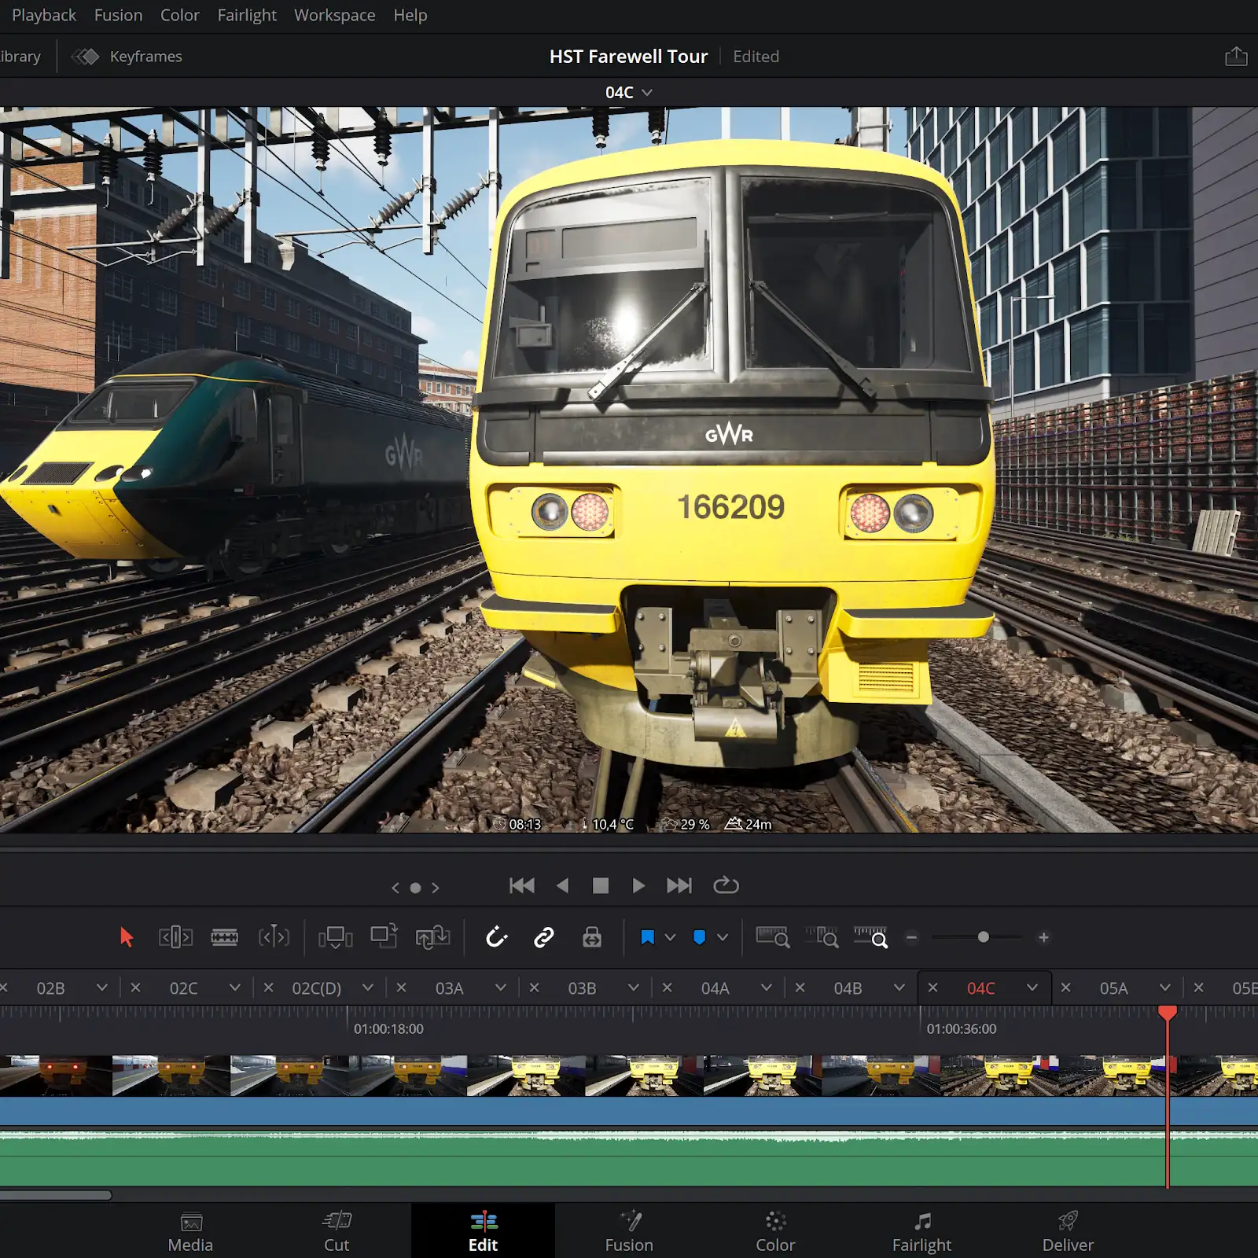Click the green audio track clip
The image size is (1258, 1258).
(x=629, y=1159)
